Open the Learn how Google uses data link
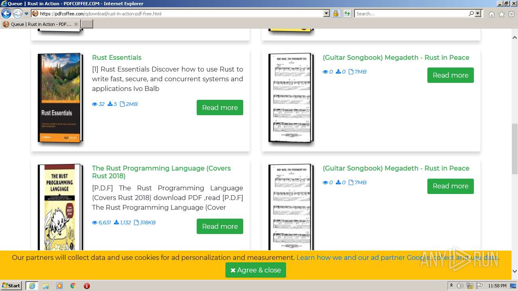The image size is (518, 291). click(397, 257)
